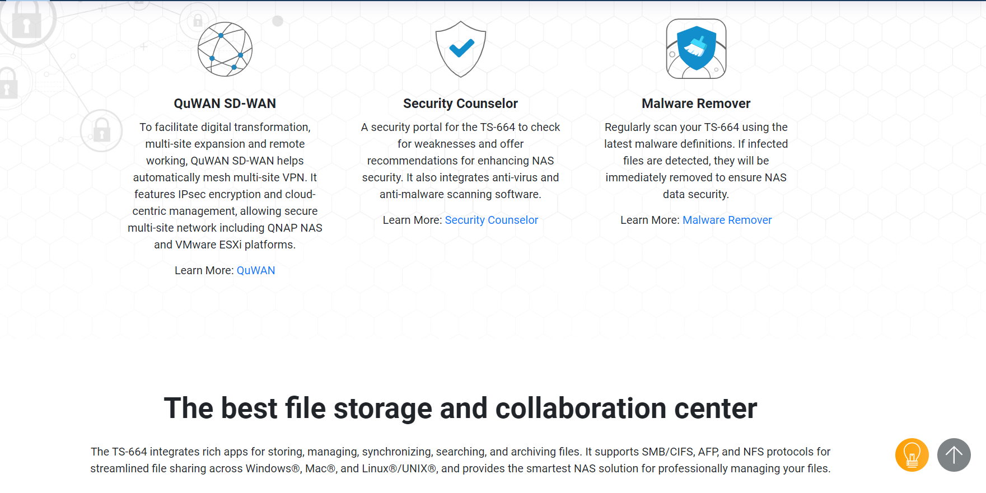Click the security portal description paragraph
Screen dimensions: 986x493
tap(460, 161)
